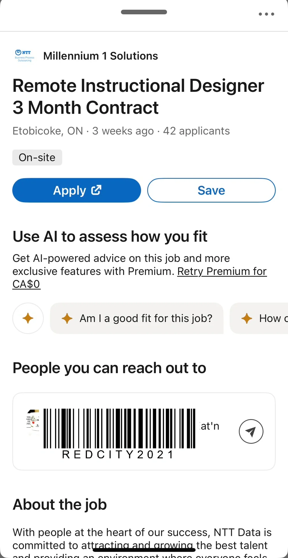Open Millennium 1 Solutions company page

tap(101, 56)
